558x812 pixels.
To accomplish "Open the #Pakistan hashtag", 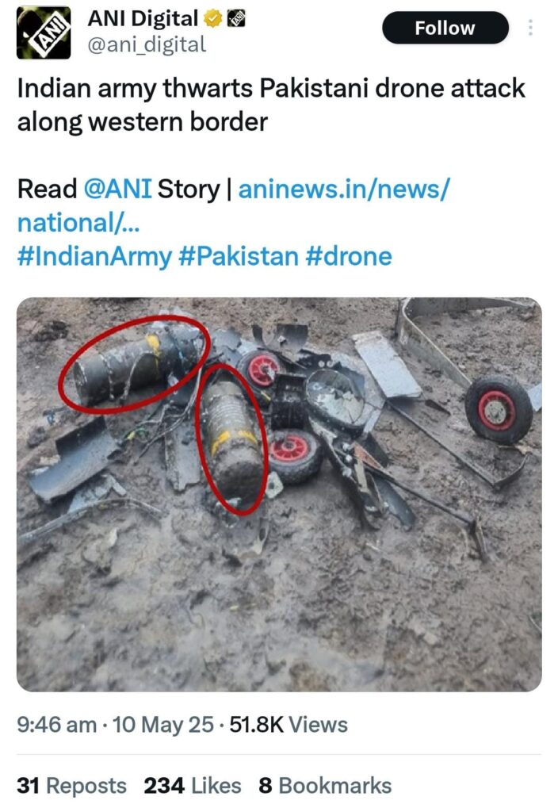I will tap(239, 257).
